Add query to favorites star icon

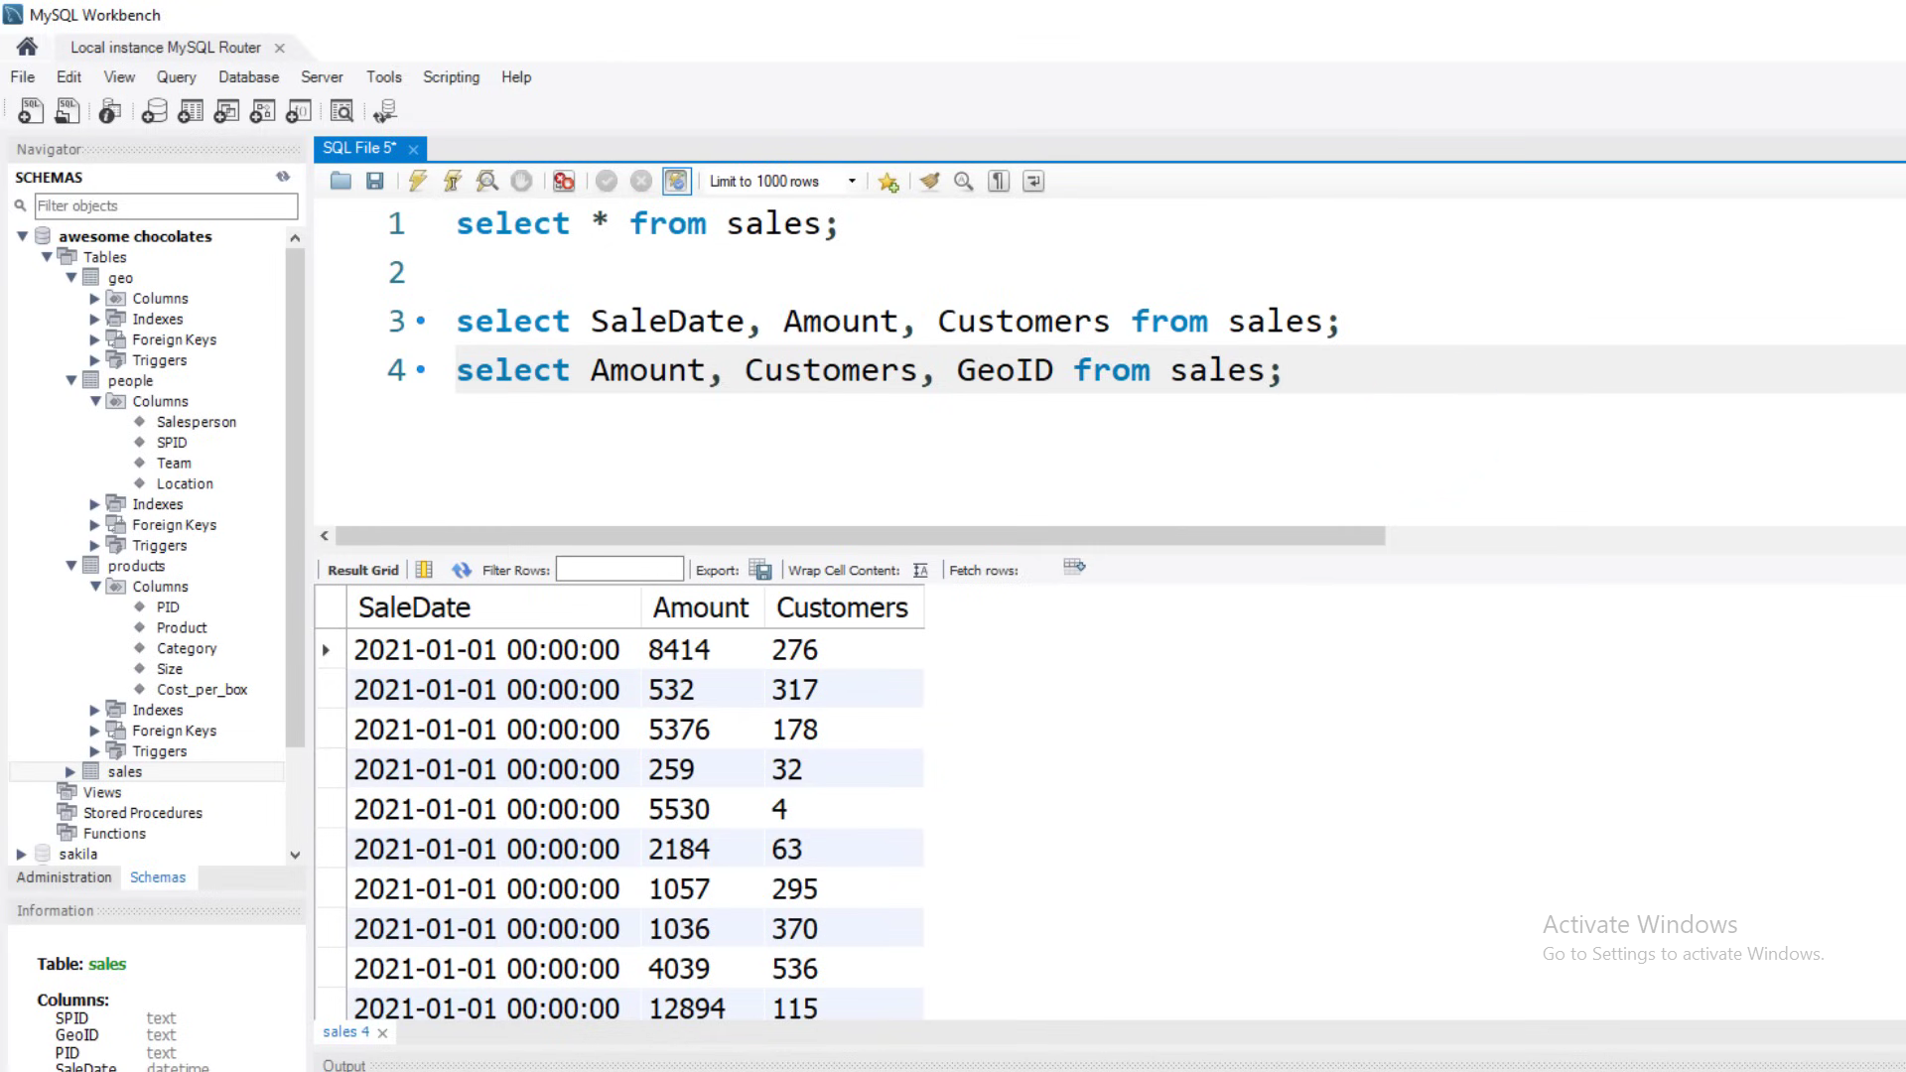(888, 182)
